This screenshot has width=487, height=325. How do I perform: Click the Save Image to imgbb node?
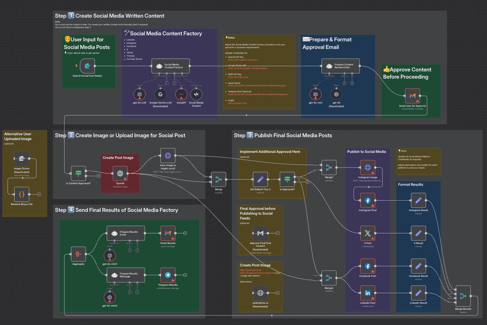coord(168,155)
